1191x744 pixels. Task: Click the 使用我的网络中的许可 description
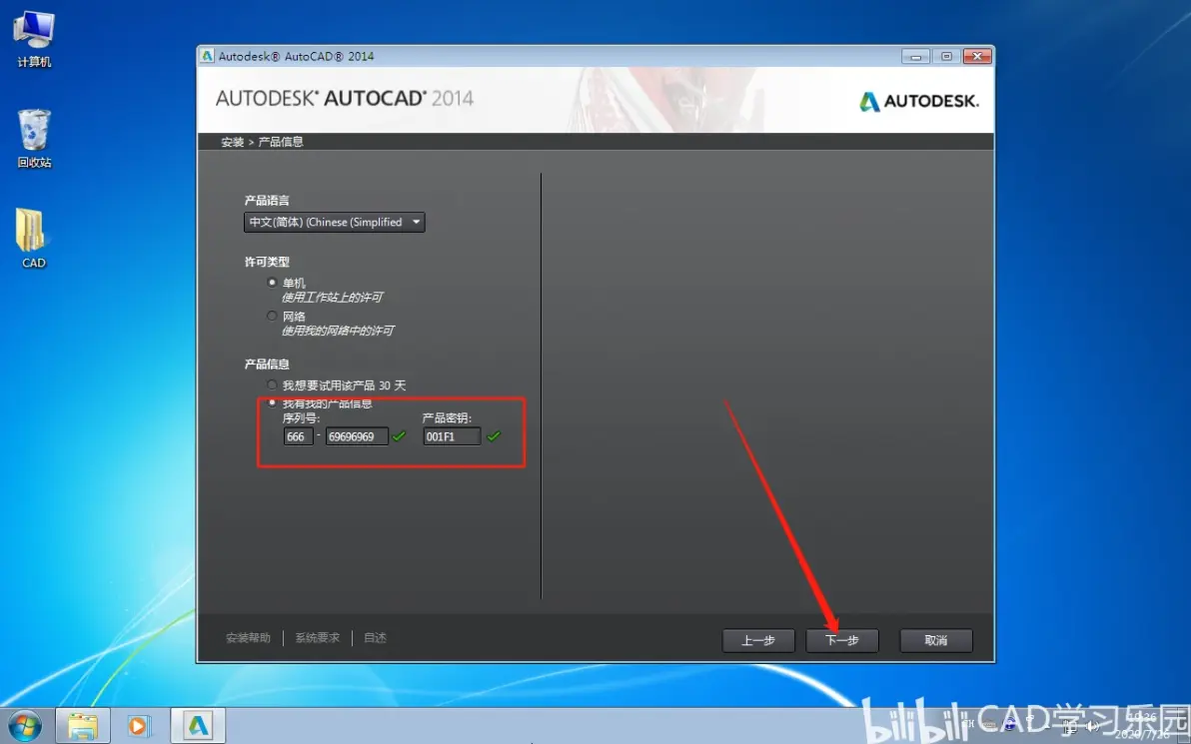[x=338, y=331]
